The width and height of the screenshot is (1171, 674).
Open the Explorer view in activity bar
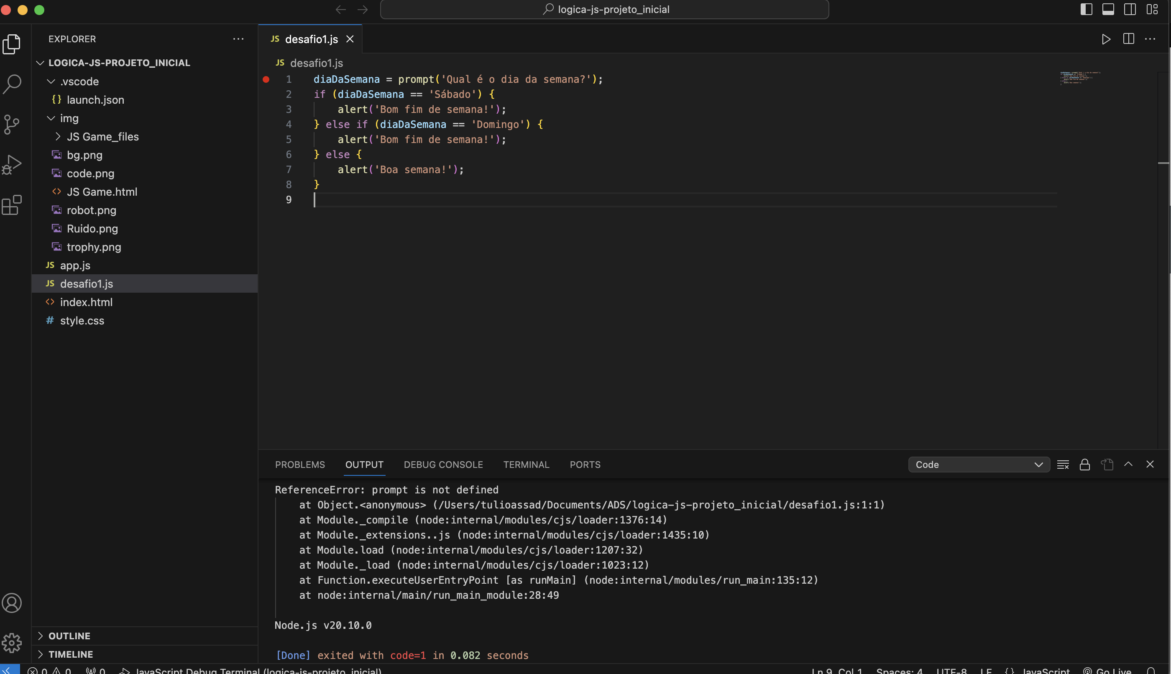(x=12, y=44)
